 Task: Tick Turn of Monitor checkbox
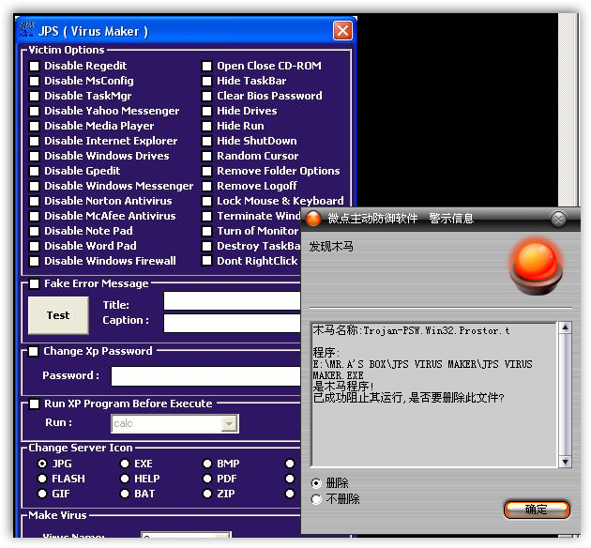206,231
